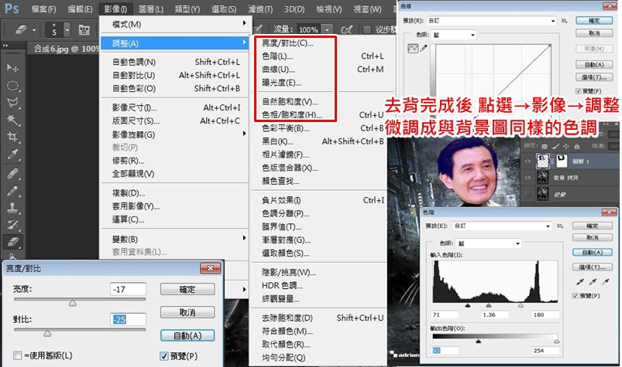Expand the 影像旋轉(G) submenu
Screen dimensions: 622x367
pyautogui.click(x=174, y=134)
